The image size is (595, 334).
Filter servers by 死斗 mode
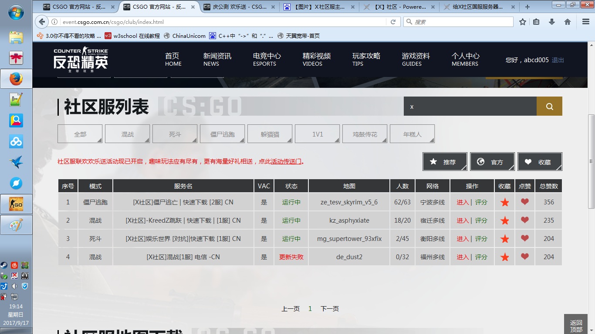(175, 134)
